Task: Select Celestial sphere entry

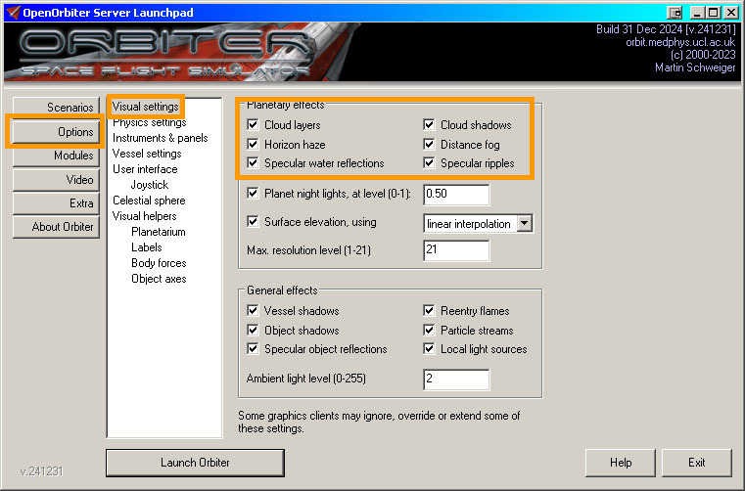Action: [x=149, y=201]
